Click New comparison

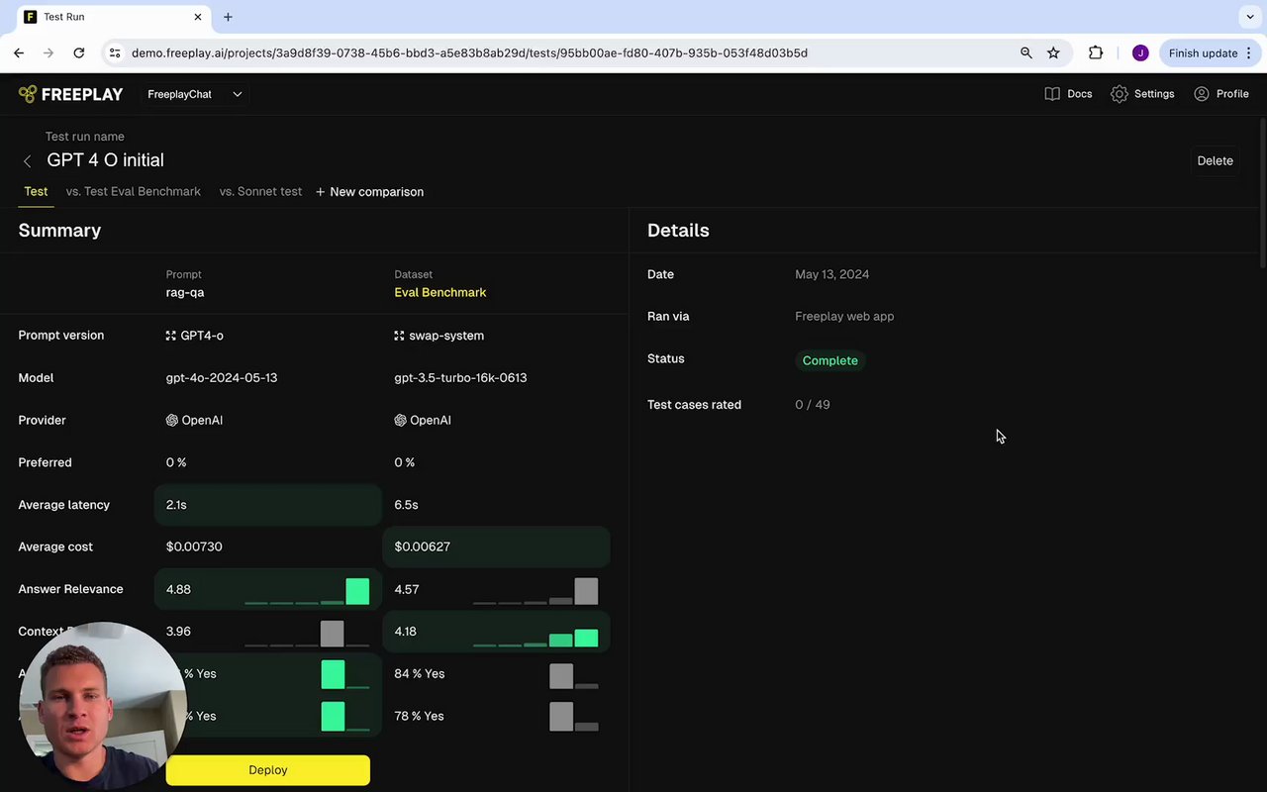pyautogui.click(x=369, y=192)
